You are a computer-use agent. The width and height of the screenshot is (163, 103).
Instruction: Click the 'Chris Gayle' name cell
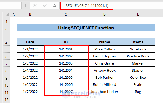[x=104, y=63]
